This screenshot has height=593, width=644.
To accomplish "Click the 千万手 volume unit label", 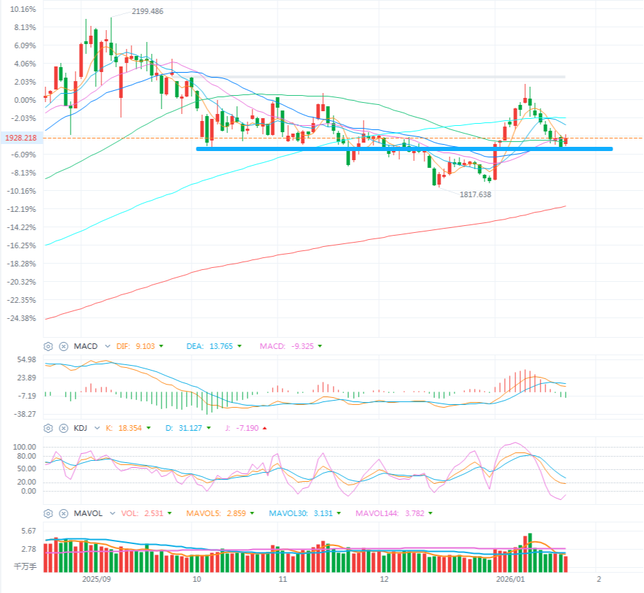I will tap(25, 566).
